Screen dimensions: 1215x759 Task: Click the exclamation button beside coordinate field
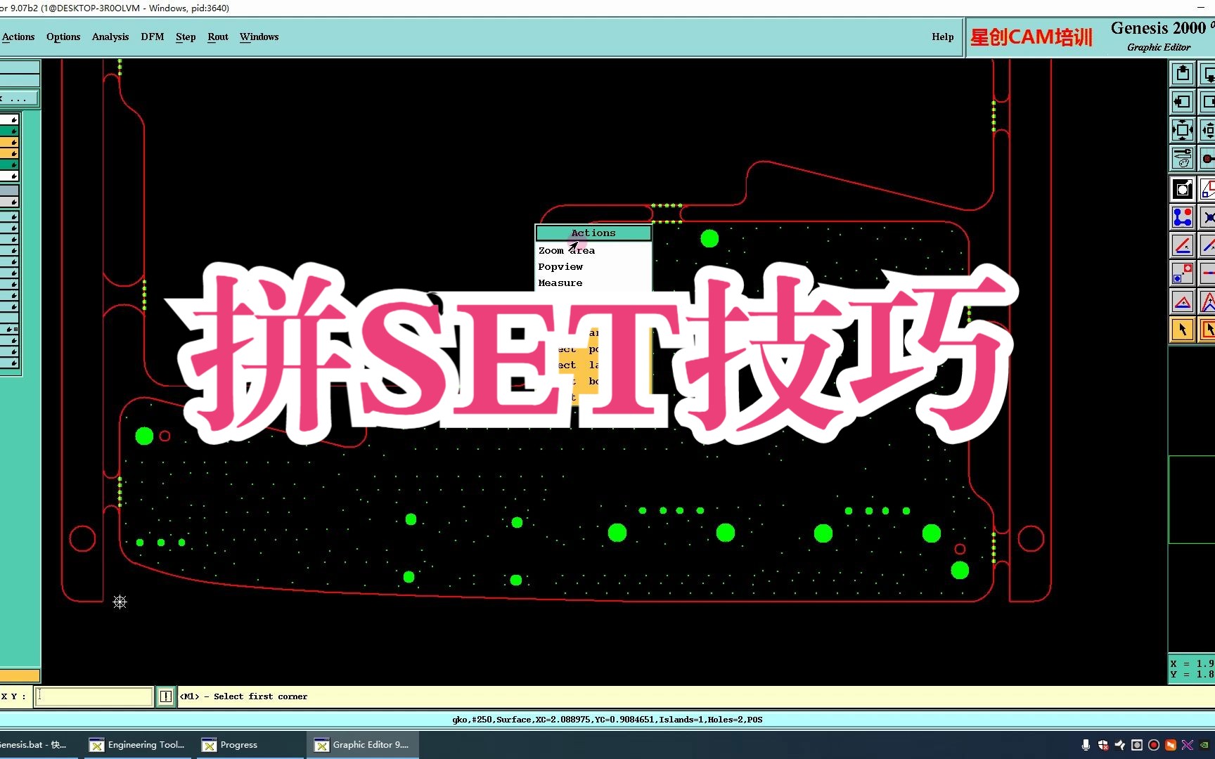tap(166, 696)
